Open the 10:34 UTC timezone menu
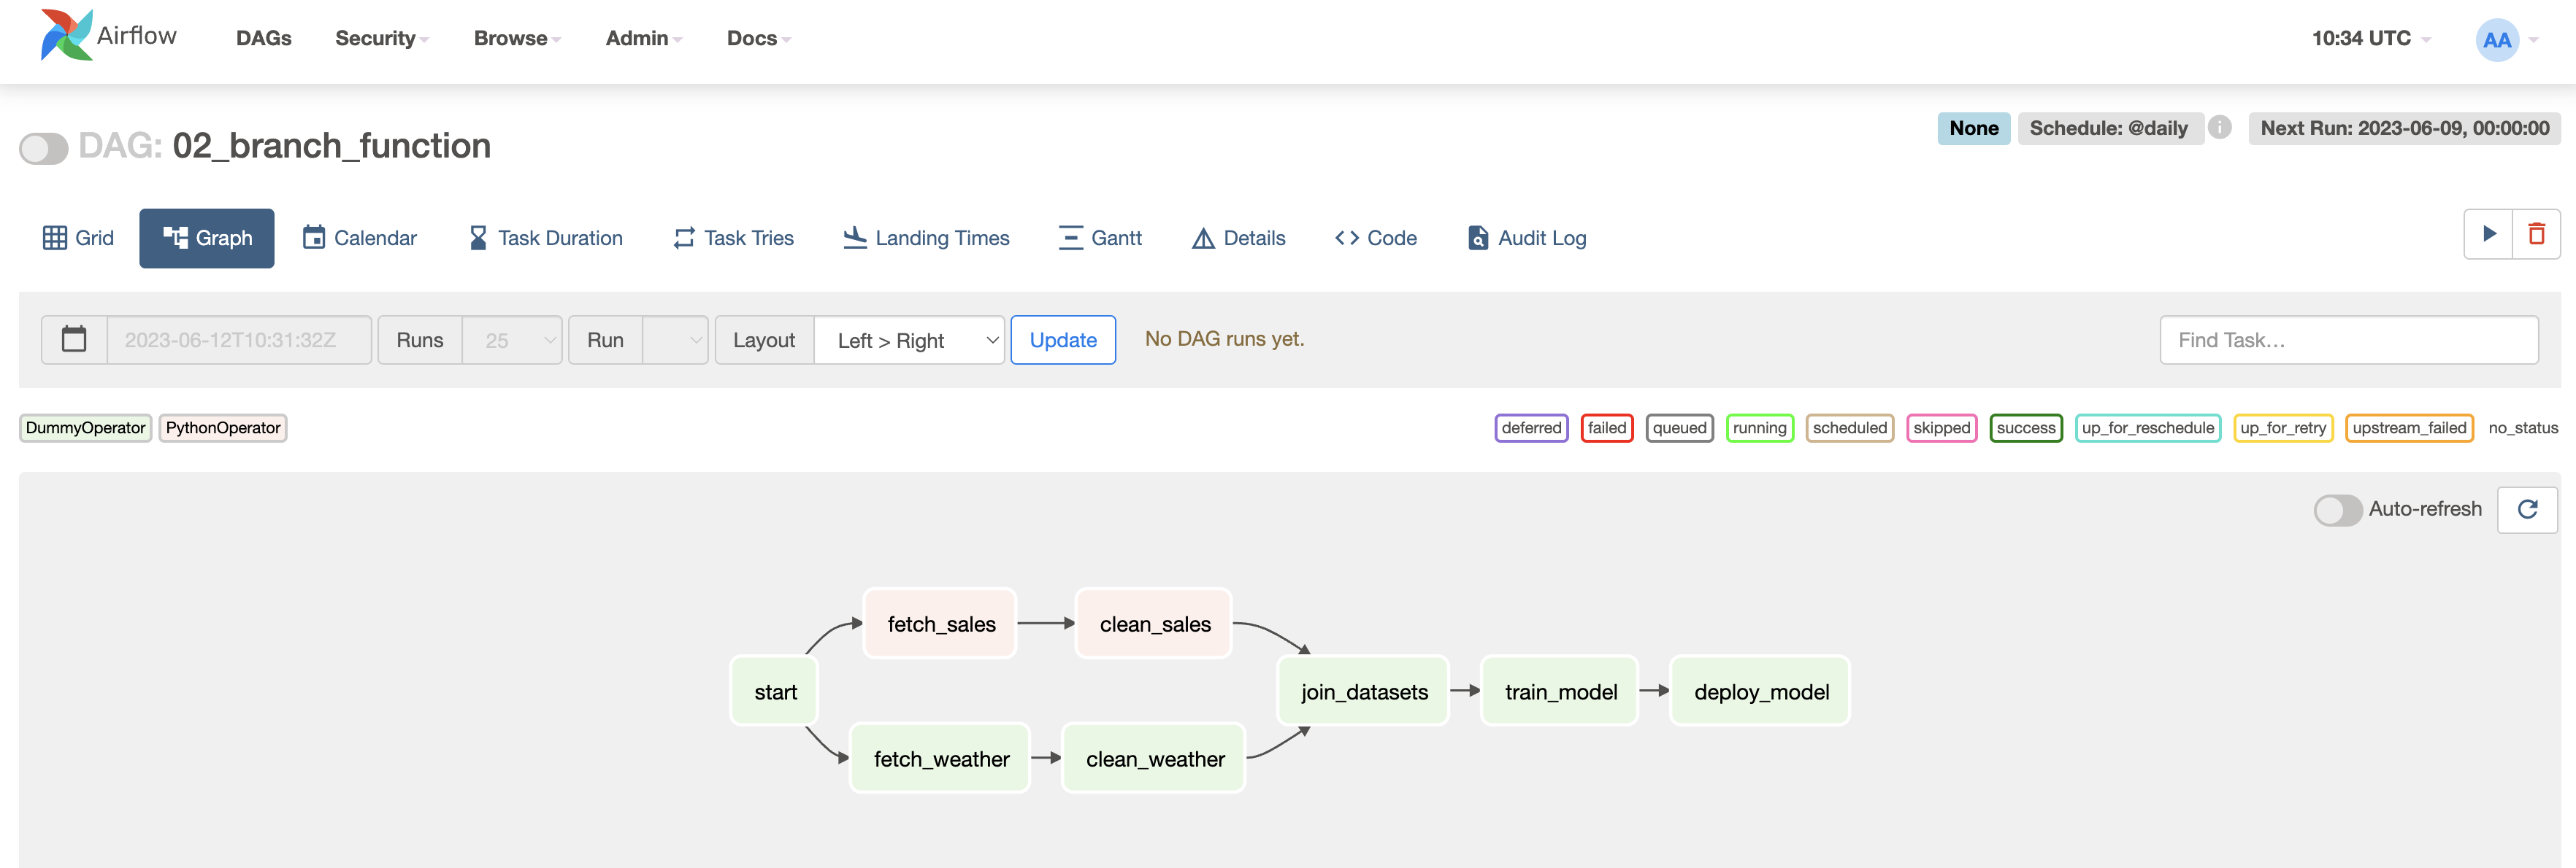Screen dimensions: 2576x868 pyautogui.click(x=2370, y=38)
